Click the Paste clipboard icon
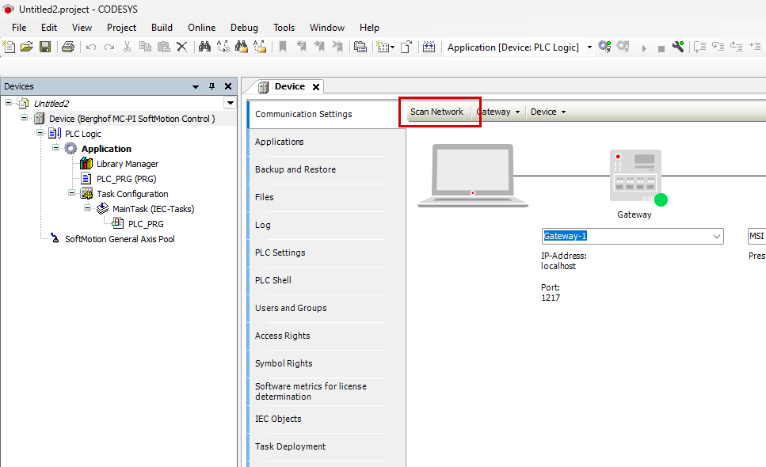The image size is (766, 467). 164,47
